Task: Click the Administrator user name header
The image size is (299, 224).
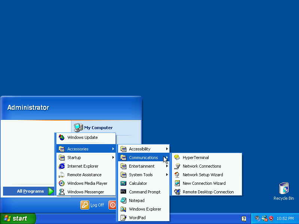Action: [28, 108]
